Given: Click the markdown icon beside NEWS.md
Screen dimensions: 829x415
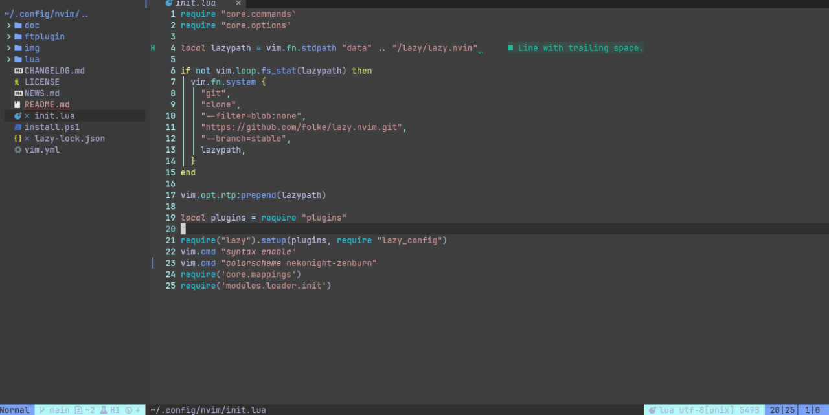Looking at the screenshot, I should pos(18,93).
